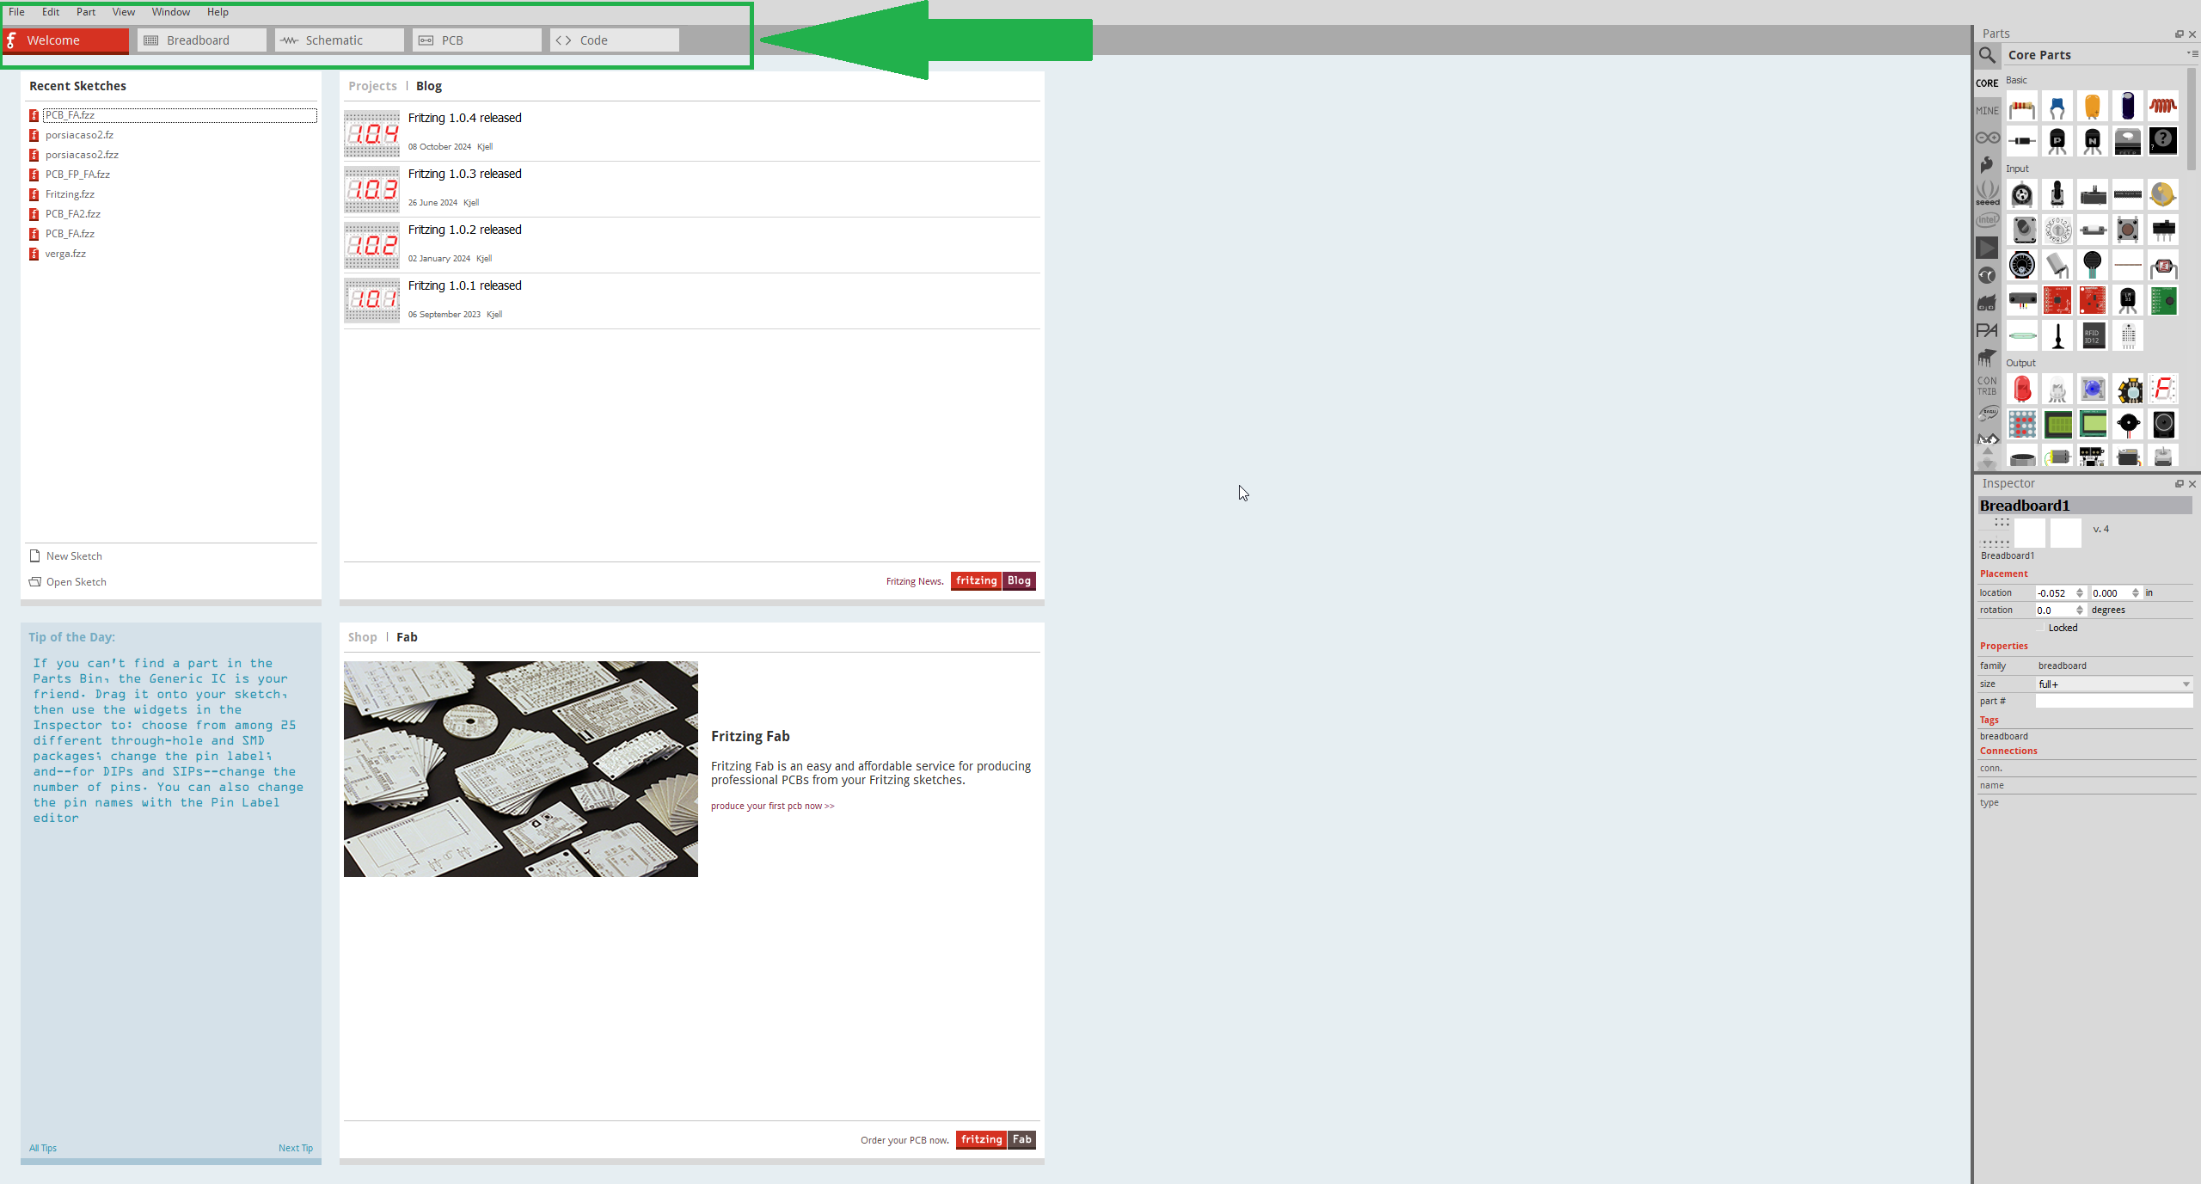Pick the pushbutton part

[x=2128, y=230]
